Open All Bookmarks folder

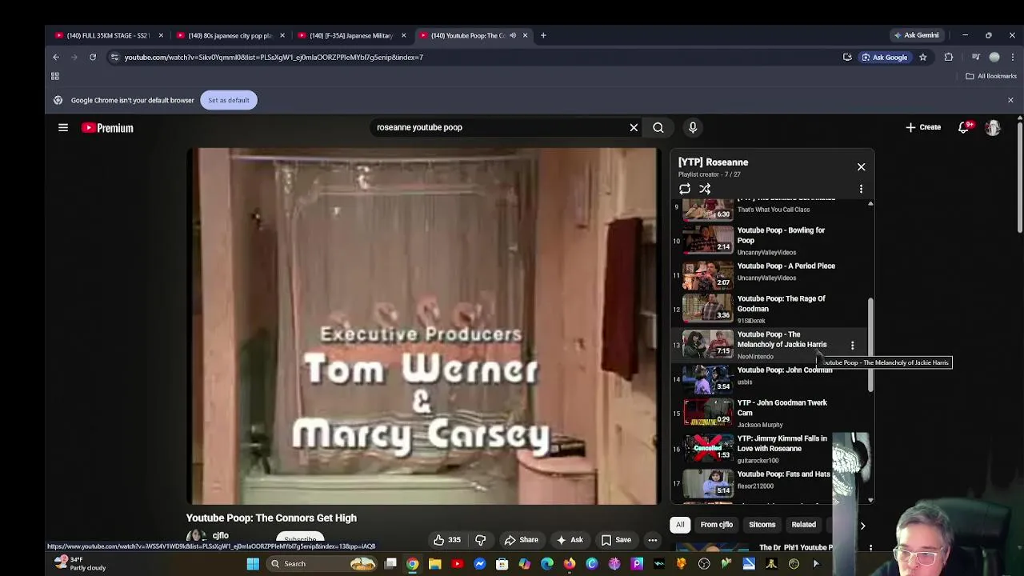point(991,76)
